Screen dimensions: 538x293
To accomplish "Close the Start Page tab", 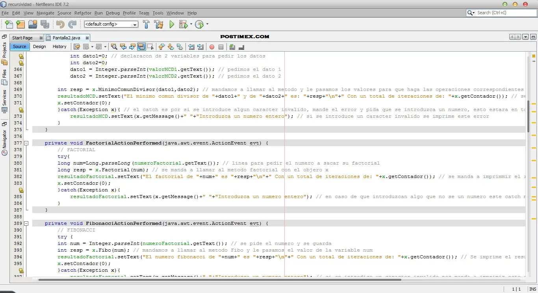I will 41,38.
